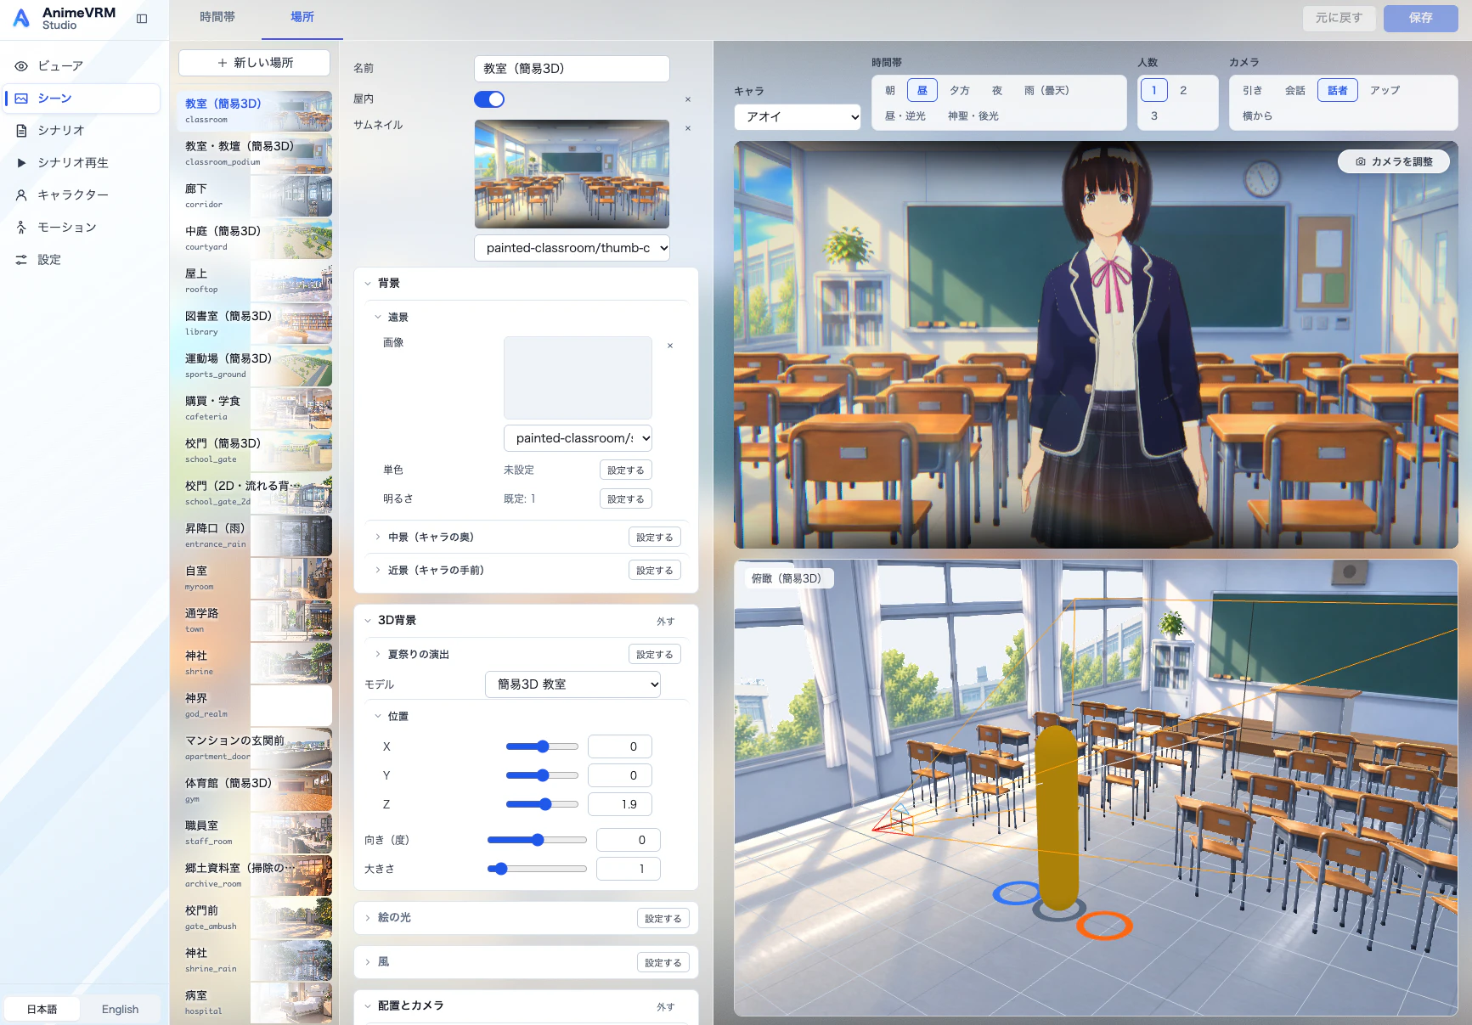Viewport: 1472px width, 1025px height.
Task: Switch language to 日本語
Action: (42, 1009)
